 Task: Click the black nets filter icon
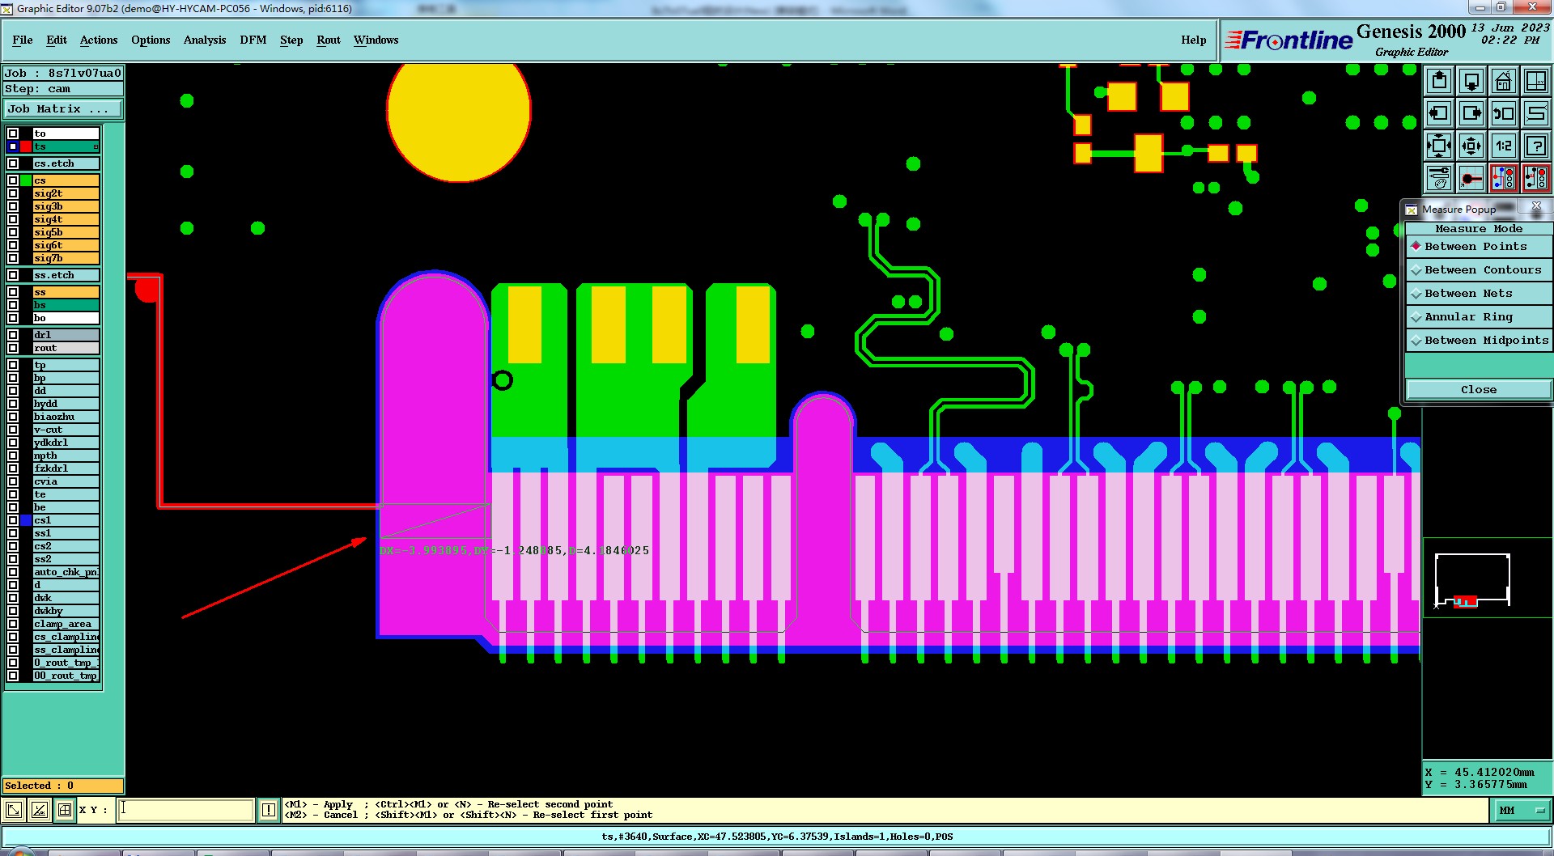pos(1535,177)
